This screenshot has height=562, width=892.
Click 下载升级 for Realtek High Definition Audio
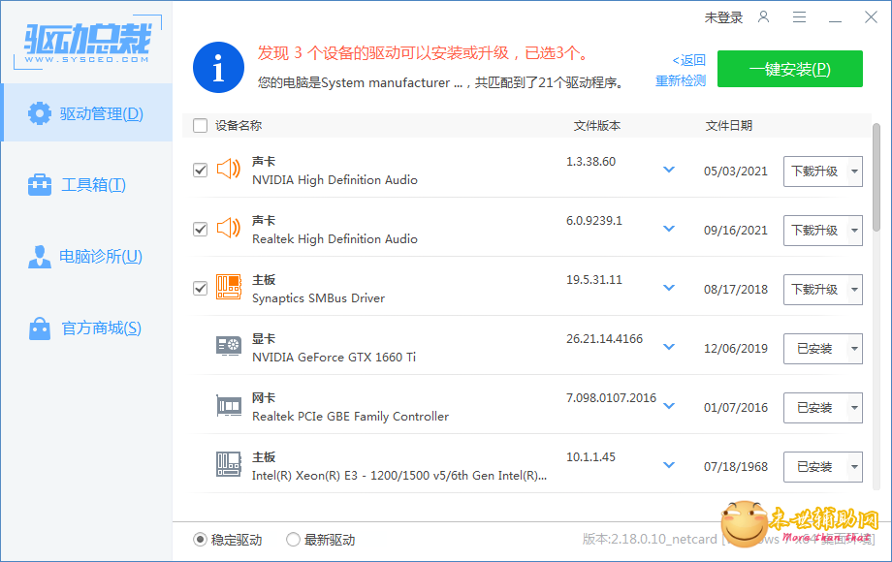pyautogui.click(x=814, y=231)
